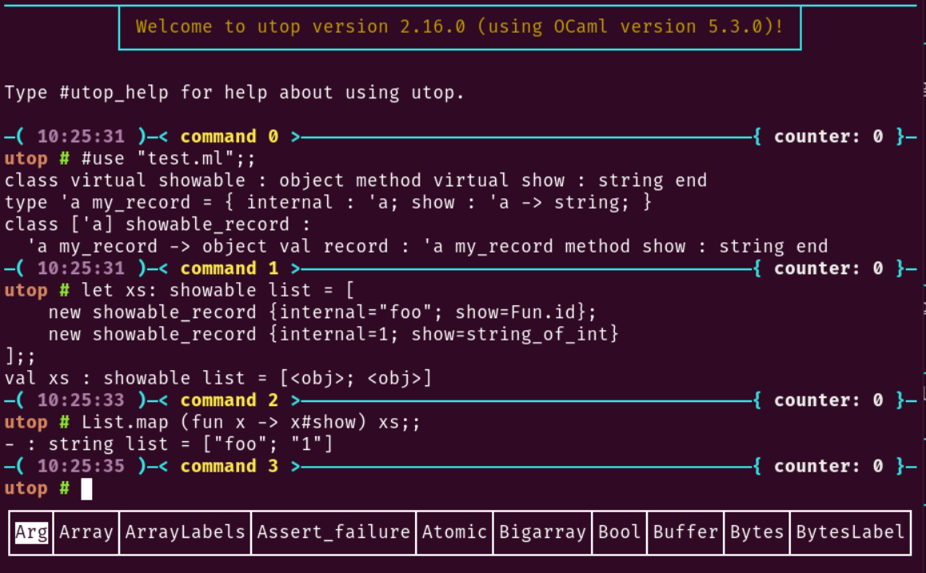
Task: Select the Arg completion entry
Action: 32,532
